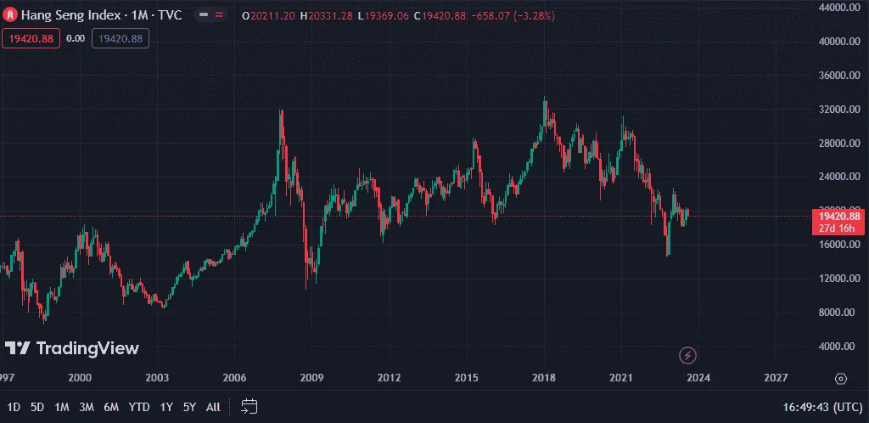Screen dimensions: 869x423
Task: Click the Hang Seng Index symbol logo
Action: pos(11,15)
